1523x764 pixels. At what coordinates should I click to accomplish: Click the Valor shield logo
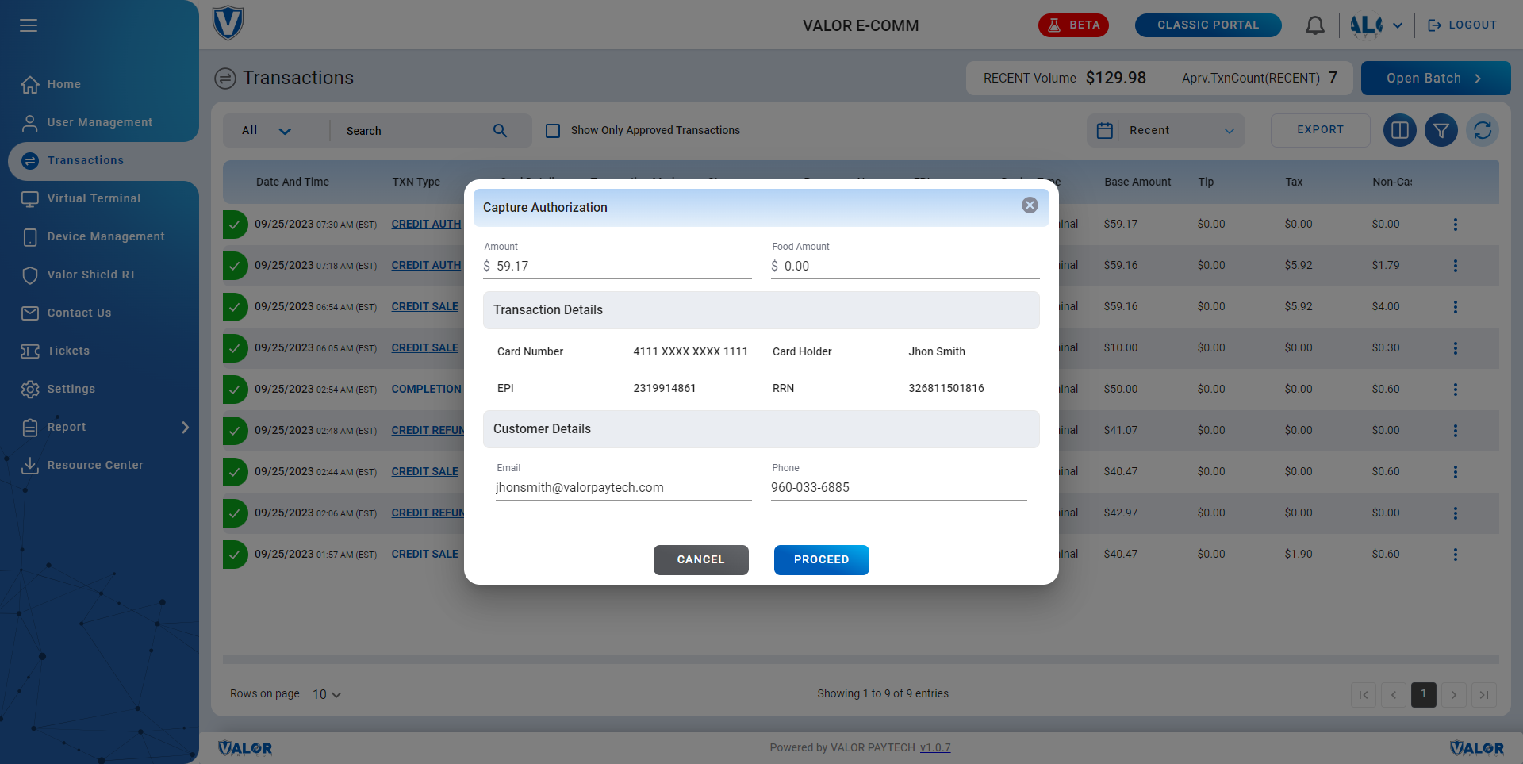click(x=228, y=24)
